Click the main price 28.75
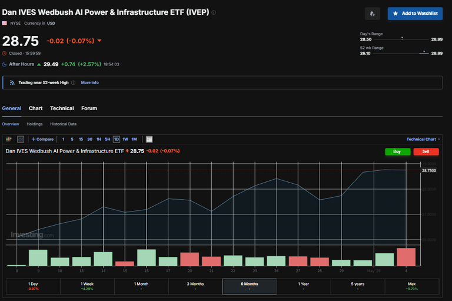The height and width of the screenshot is (301, 452). tap(21, 41)
